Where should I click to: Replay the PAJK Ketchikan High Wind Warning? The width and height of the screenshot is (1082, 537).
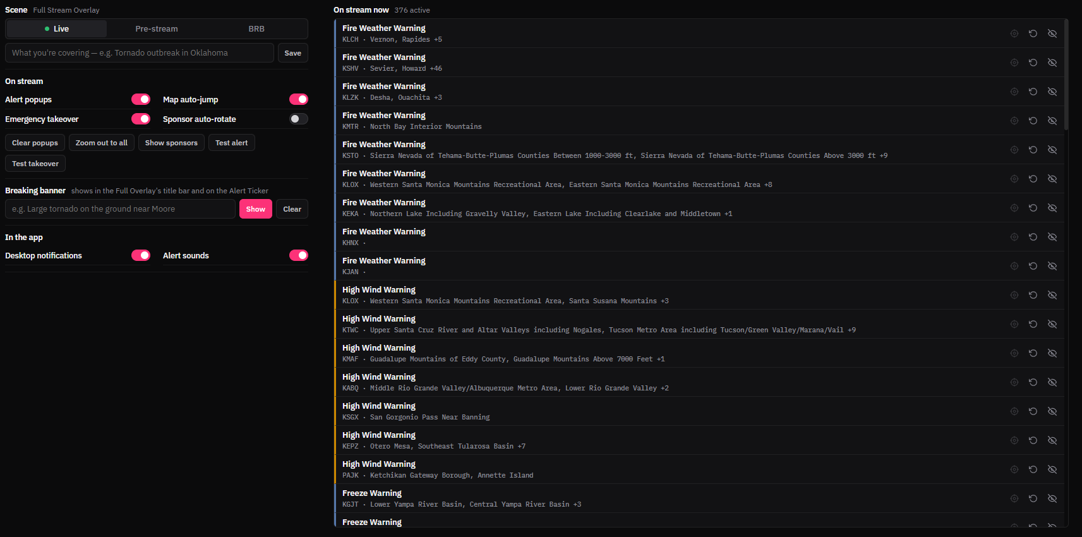tap(1033, 469)
